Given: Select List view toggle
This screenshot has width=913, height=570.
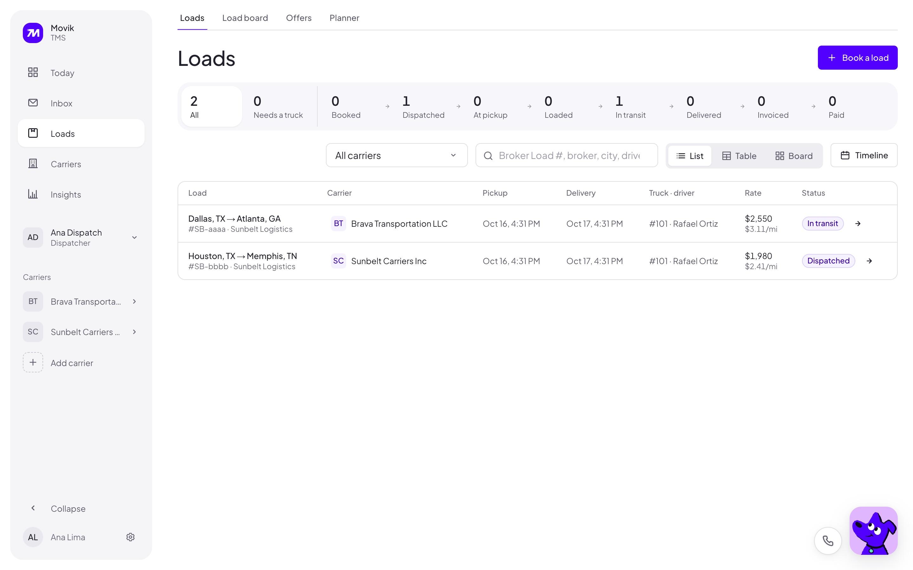Looking at the screenshot, I should point(690,156).
